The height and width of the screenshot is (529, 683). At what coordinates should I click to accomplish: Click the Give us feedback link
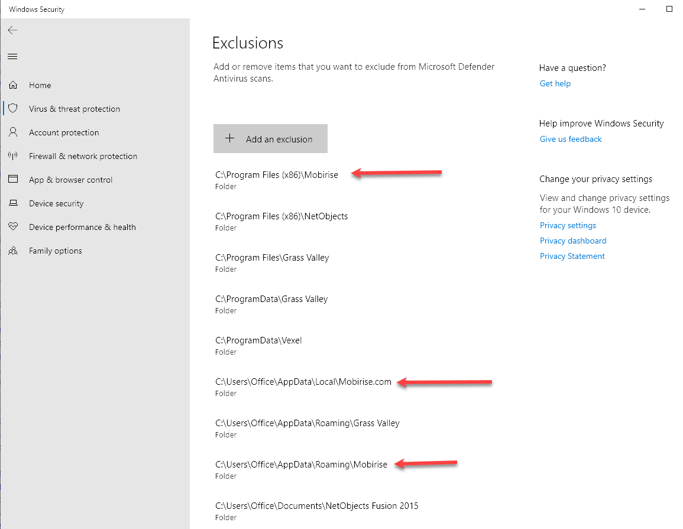[x=570, y=139]
